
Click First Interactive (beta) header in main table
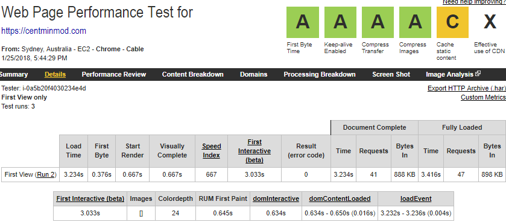tap(255, 151)
